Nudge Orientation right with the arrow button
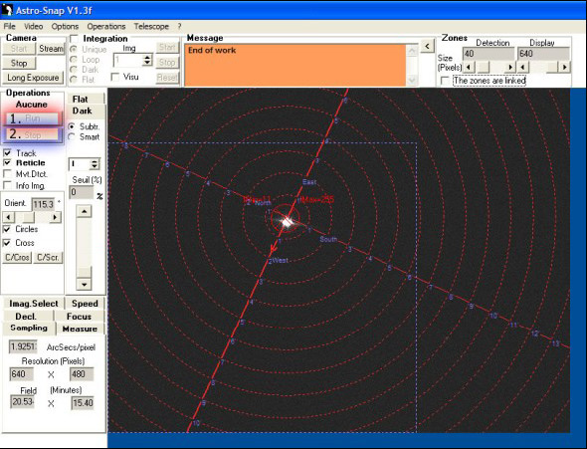This screenshot has height=449, width=587. [56, 217]
